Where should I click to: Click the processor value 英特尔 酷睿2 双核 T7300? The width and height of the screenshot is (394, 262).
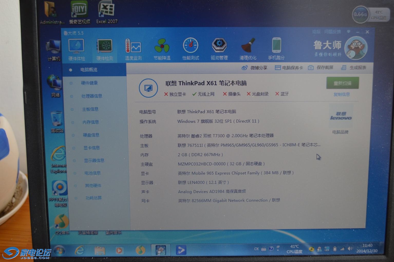[x=226, y=135]
